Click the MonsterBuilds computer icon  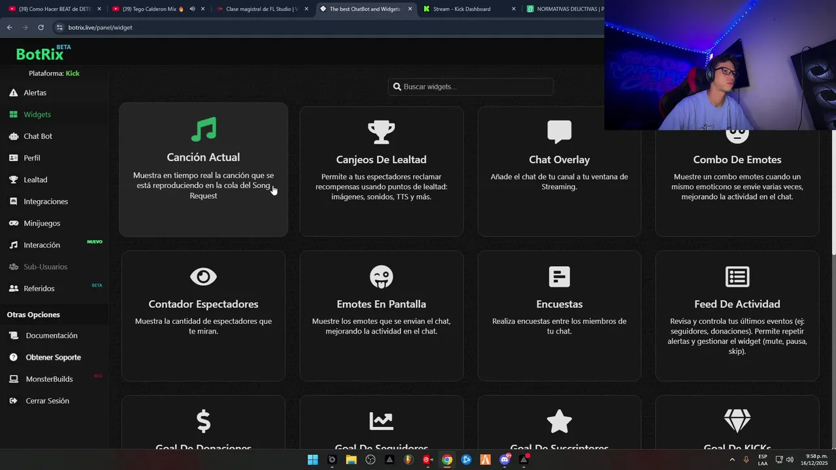(x=14, y=379)
